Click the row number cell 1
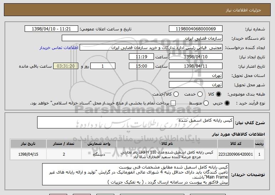This screenshot has width=275, height=195. coord(259,154)
